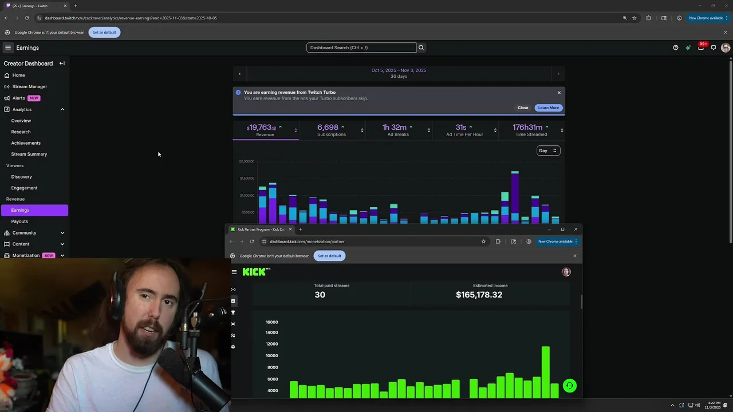Collapse the Analytics section
This screenshot has height=412, width=733.
(x=62, y=109)
